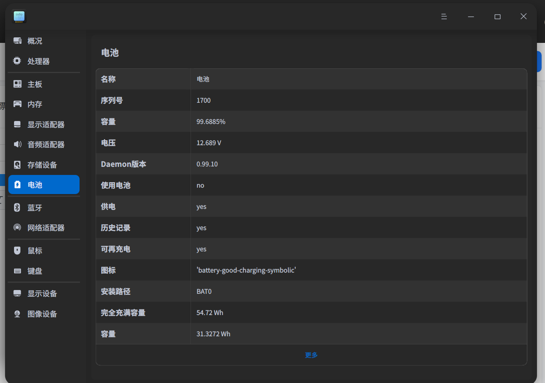Open the 网络适配器 network adapter icon
The image size is (545, 383).
click(17, 228)
